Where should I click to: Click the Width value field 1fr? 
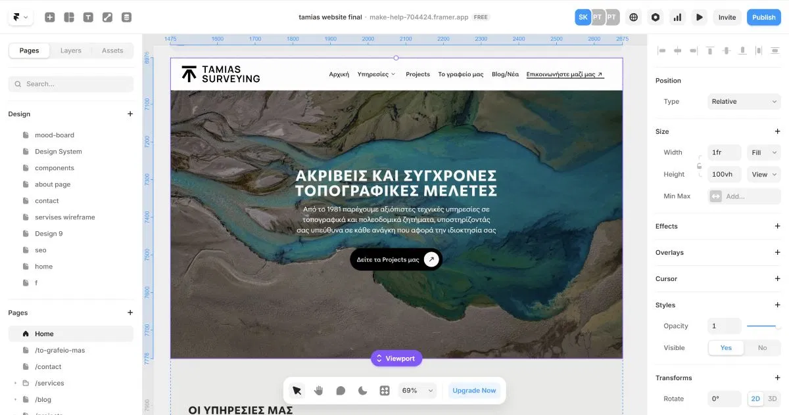[x=725, y=152]
